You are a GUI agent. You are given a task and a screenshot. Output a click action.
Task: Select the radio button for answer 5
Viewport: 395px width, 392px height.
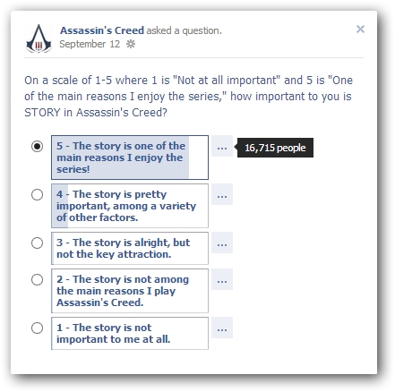point(37,146)
